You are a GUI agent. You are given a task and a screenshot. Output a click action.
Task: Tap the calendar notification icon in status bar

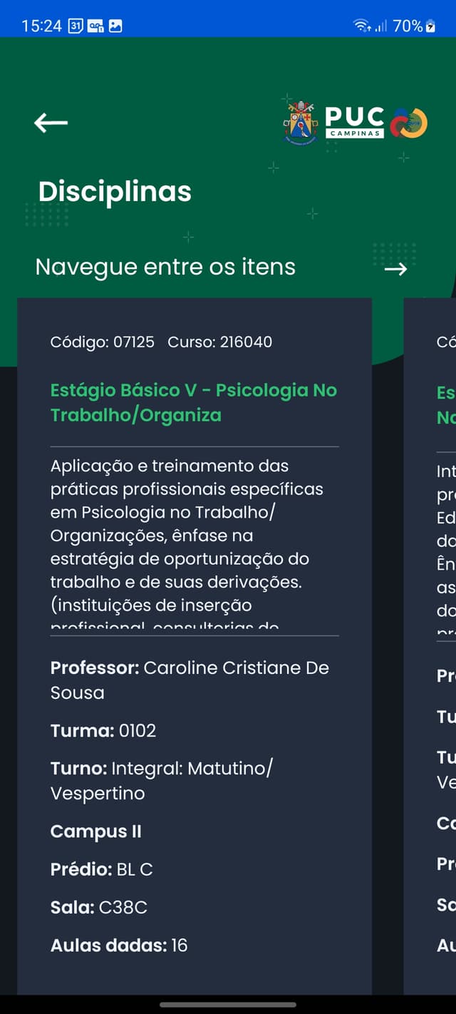point(76,26)
